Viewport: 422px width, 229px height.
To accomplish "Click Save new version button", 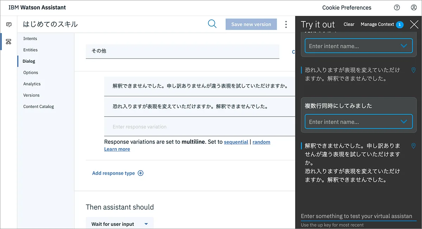I will [x=251, y=24].
